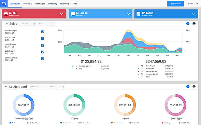Toggle the Dustin Palmer checkbox
This screenshot has height=125, width=201.
click(x=43, y=59)
